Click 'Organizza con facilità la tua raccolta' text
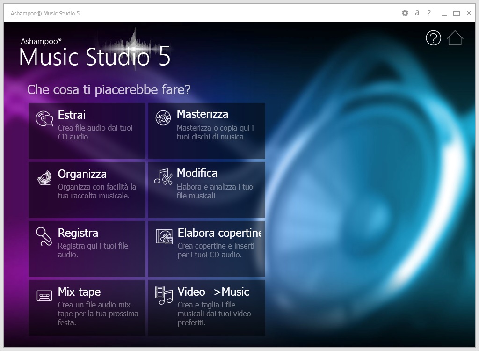 click(97, 191)
